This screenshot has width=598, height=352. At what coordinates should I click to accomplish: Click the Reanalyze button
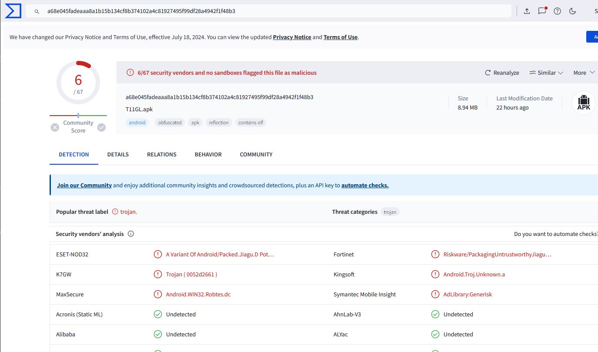(502, 73)
